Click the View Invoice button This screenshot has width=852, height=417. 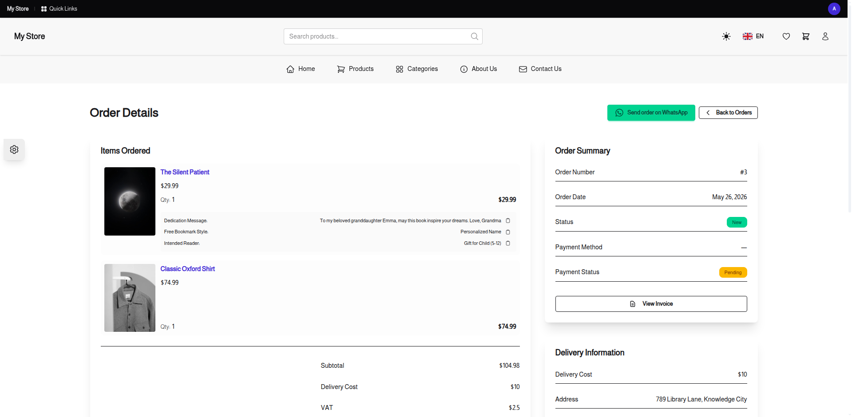tap(651, 304)
